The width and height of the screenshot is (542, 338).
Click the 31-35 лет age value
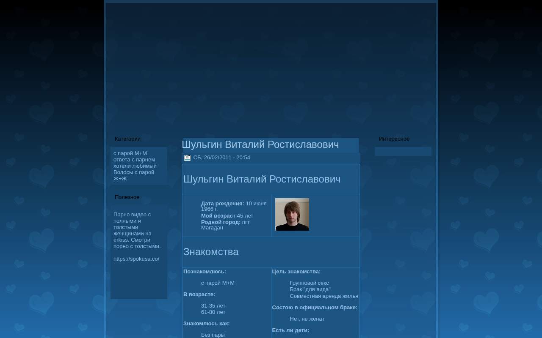(x=213, y=306)
